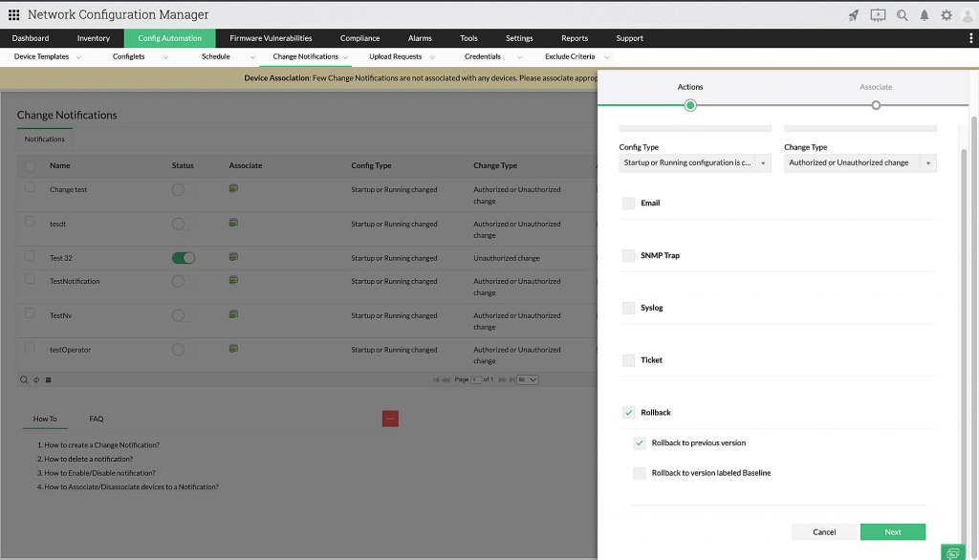Open the apps grid launcher icon
The height and width of the screenshot is (560, 979).
13,15
